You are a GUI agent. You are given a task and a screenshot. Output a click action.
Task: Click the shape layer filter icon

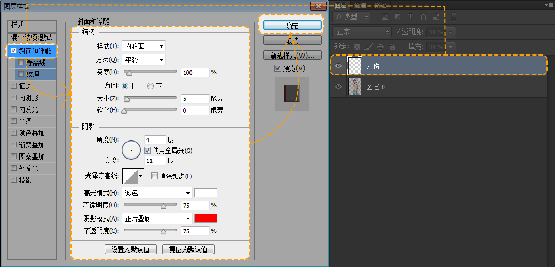[x=423, y=17]
